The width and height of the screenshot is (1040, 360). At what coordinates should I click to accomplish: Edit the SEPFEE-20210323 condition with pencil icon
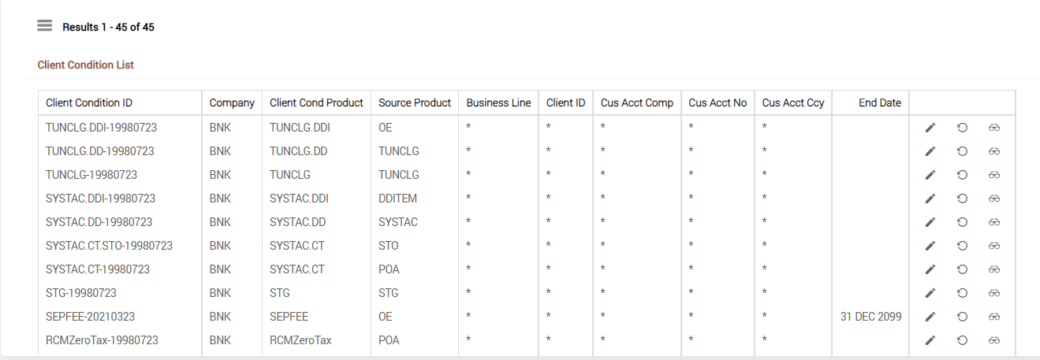pos(930,317)
